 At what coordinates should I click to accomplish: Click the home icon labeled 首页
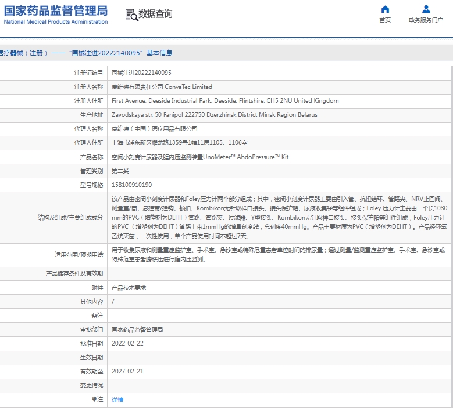385,9
